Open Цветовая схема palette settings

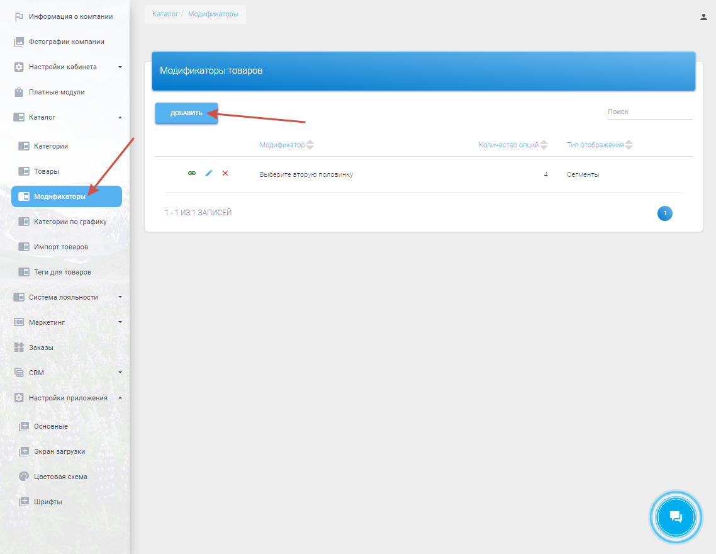click(60, 477)
